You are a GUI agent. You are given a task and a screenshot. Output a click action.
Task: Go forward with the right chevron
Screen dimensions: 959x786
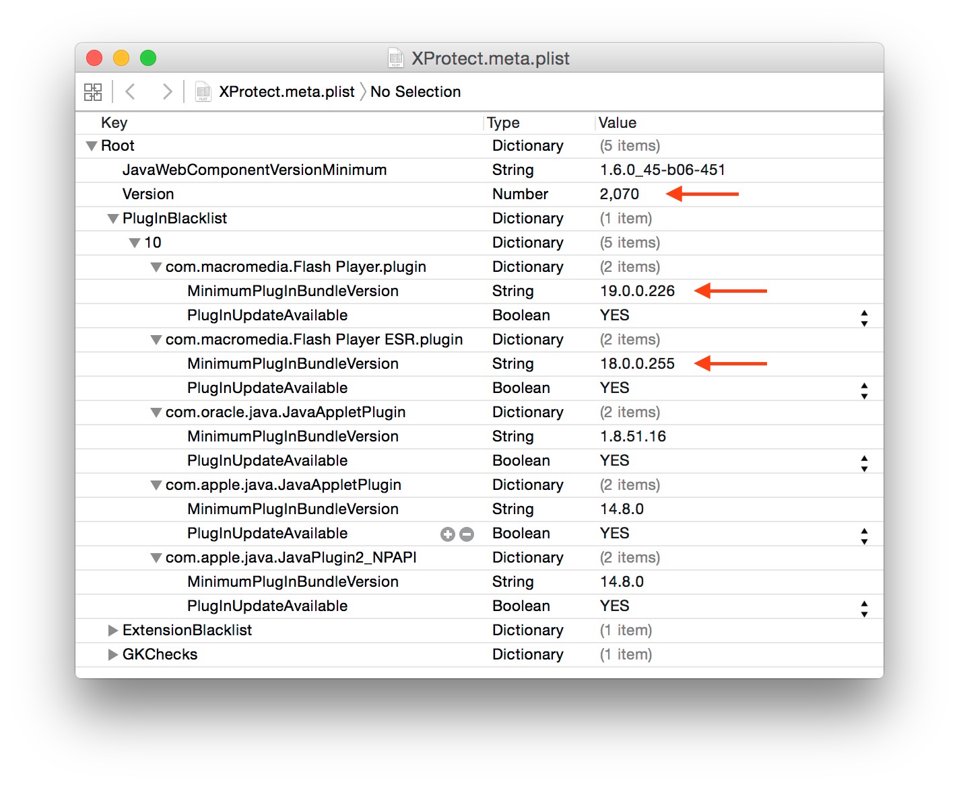point(167,92)
